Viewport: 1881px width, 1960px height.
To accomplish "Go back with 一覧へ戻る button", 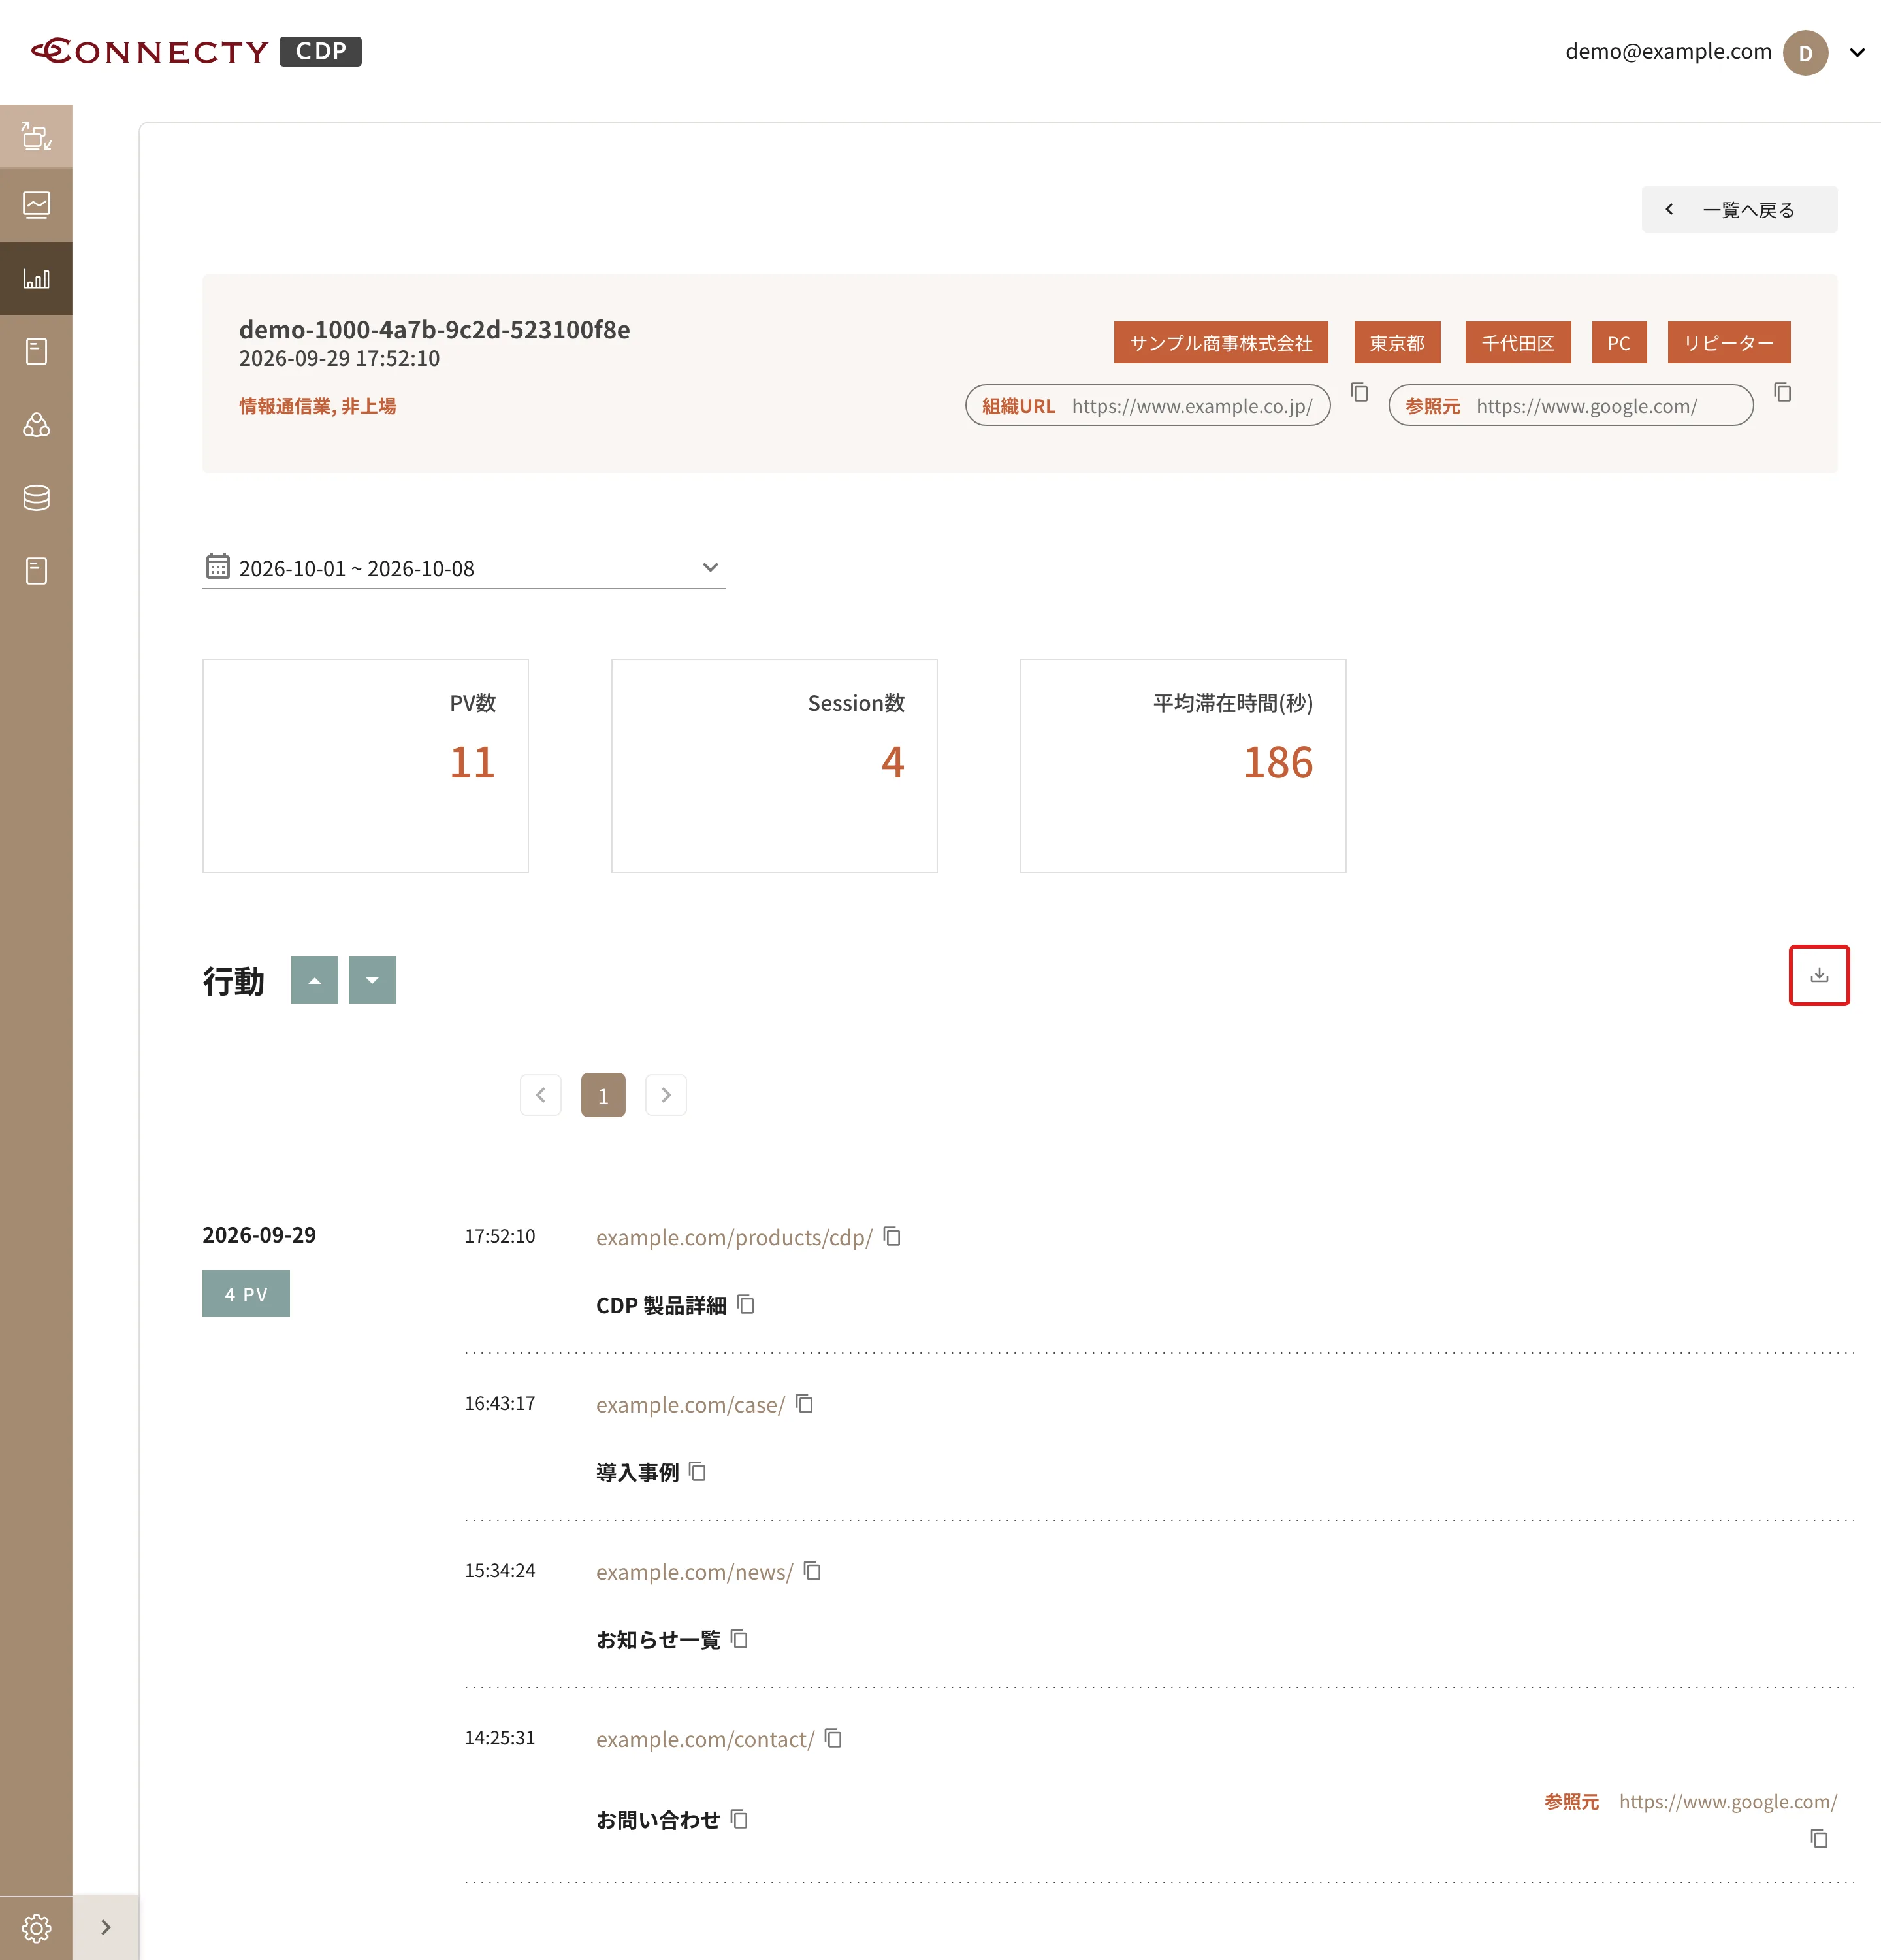I will (x=1738, y=209).
